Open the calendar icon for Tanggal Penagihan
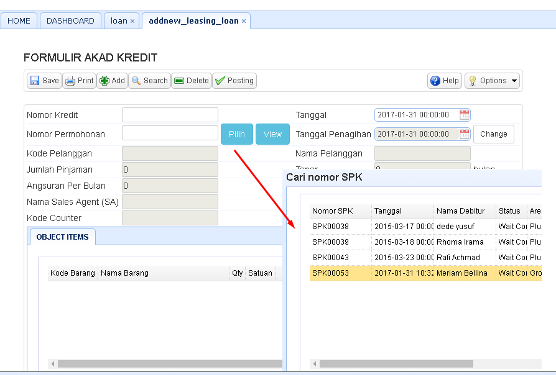Viewport: 556px width, 375px height. coord(465,133)
